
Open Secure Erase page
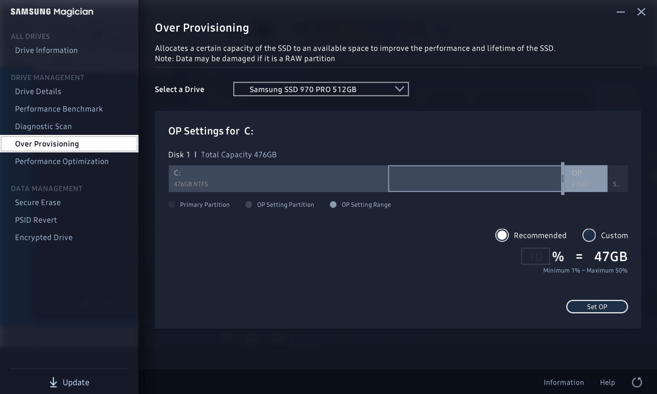coord(38,202)
